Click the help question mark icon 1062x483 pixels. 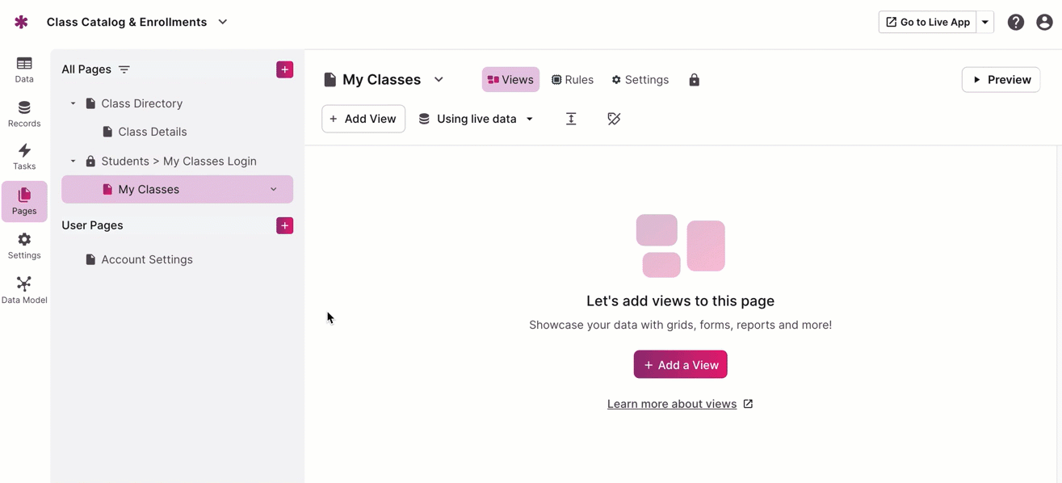click(1015, 23)
